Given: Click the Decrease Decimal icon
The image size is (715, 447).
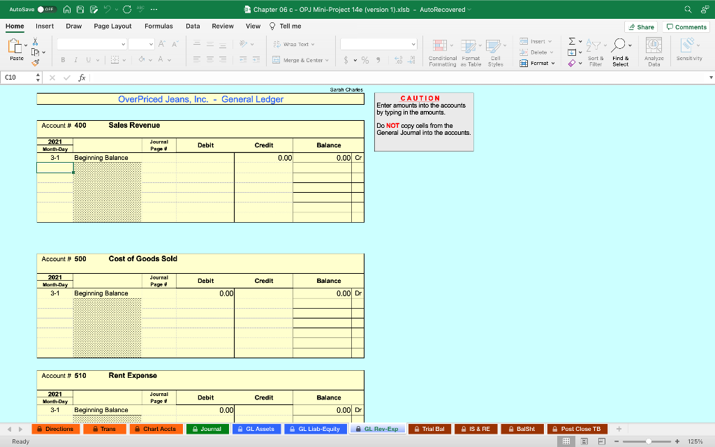Looking at the screenshot, I should [x=411, y=60].
